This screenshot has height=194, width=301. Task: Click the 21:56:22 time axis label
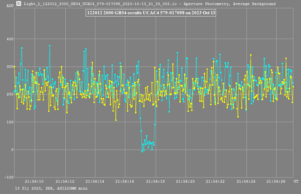(x=216, y=182)
